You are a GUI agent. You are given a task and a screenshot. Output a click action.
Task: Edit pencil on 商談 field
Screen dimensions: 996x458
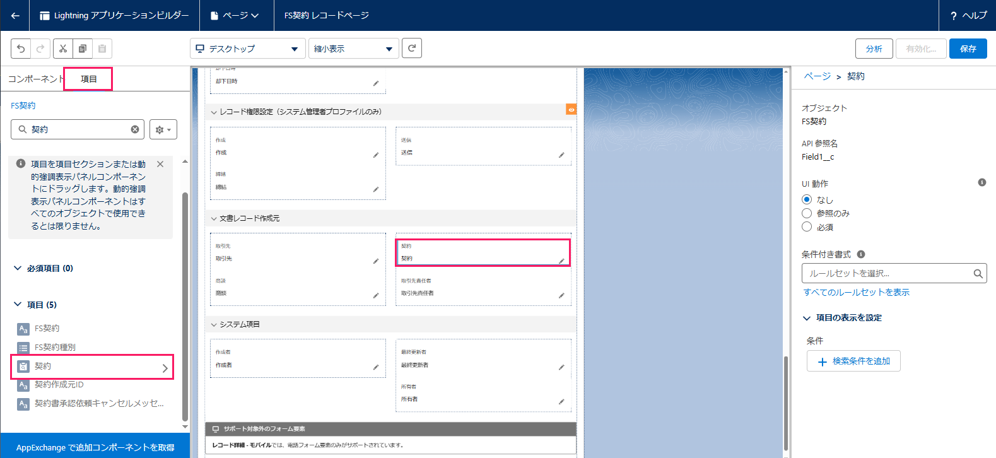tap(376, 295)
